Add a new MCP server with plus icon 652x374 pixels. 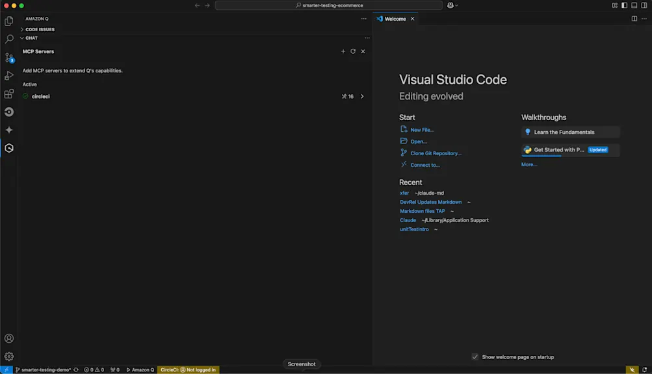point(343,51)
